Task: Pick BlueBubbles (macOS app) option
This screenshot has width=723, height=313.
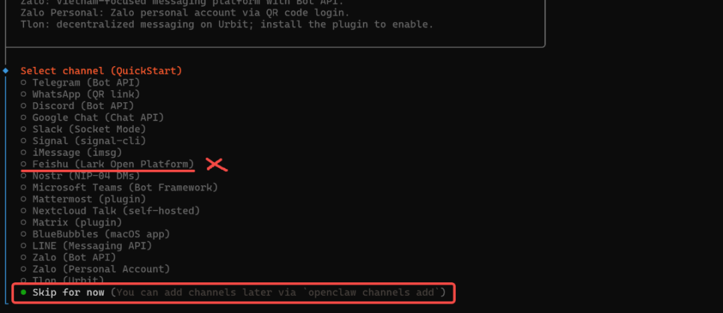Action: pyautogui.click(x=96, y=233)
